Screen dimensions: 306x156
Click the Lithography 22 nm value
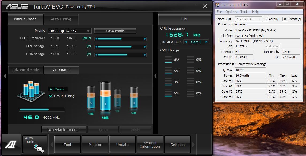click(x=291, y=52)
